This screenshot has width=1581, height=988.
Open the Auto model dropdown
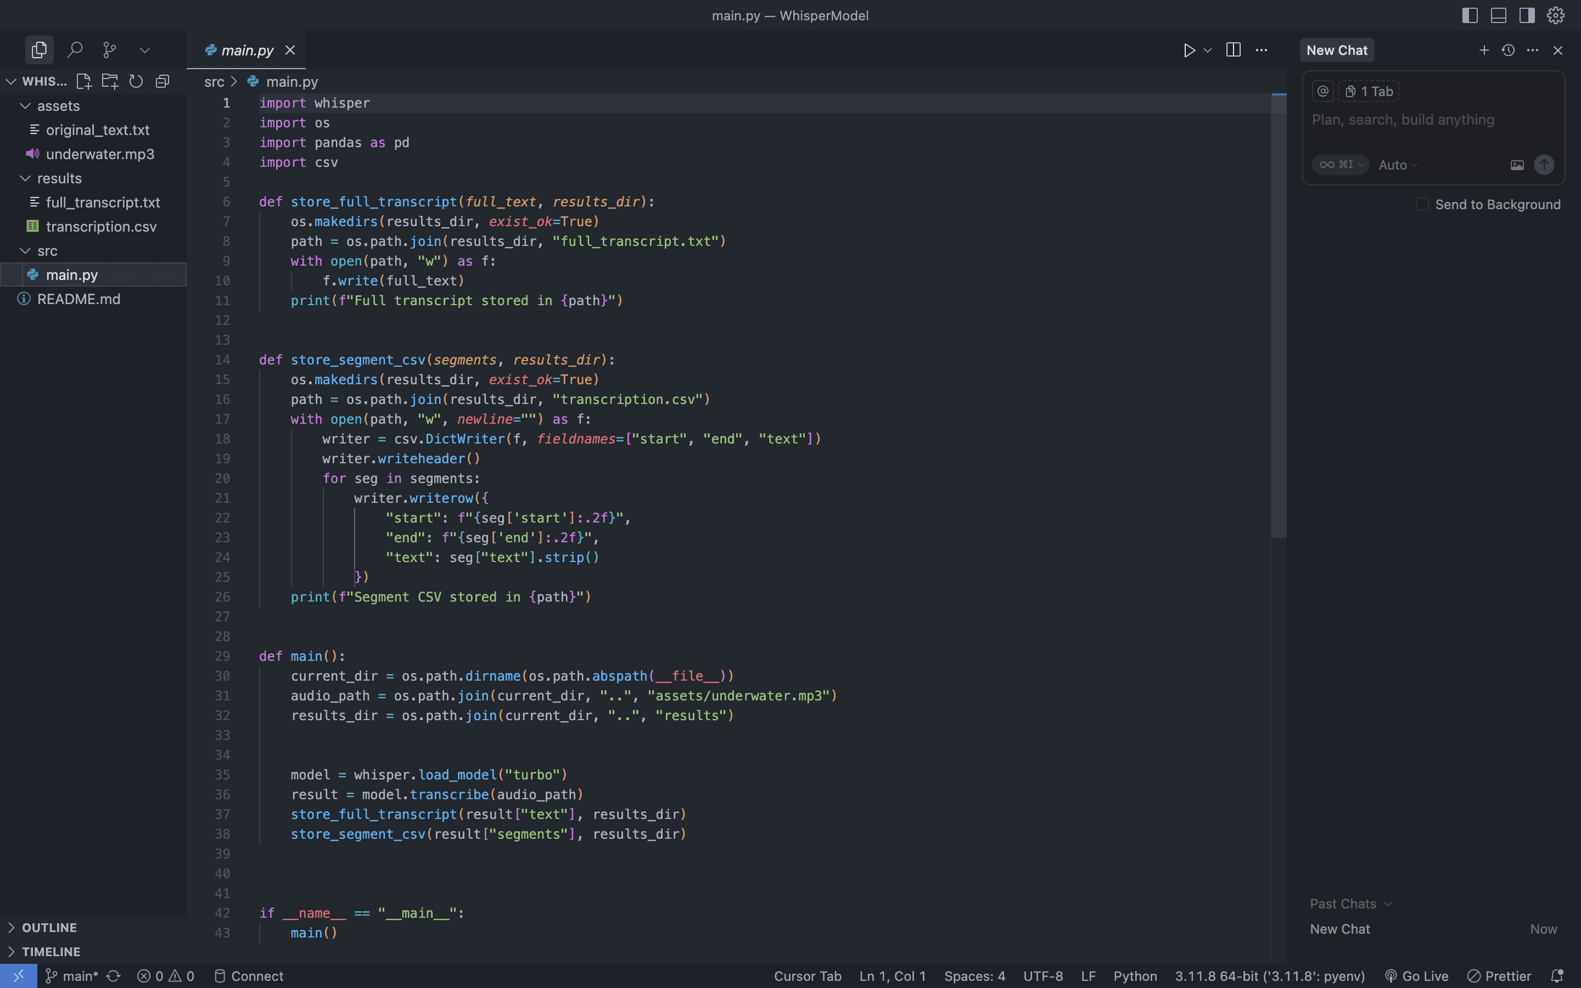[1398, 165]
